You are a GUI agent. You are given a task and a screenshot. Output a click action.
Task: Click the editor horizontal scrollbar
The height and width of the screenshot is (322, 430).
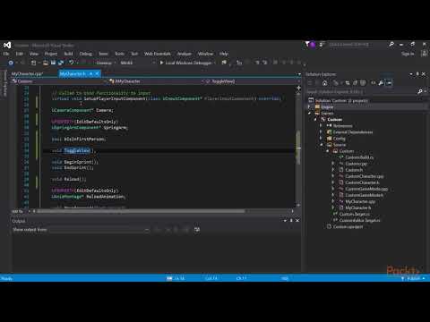click(141, 211)
